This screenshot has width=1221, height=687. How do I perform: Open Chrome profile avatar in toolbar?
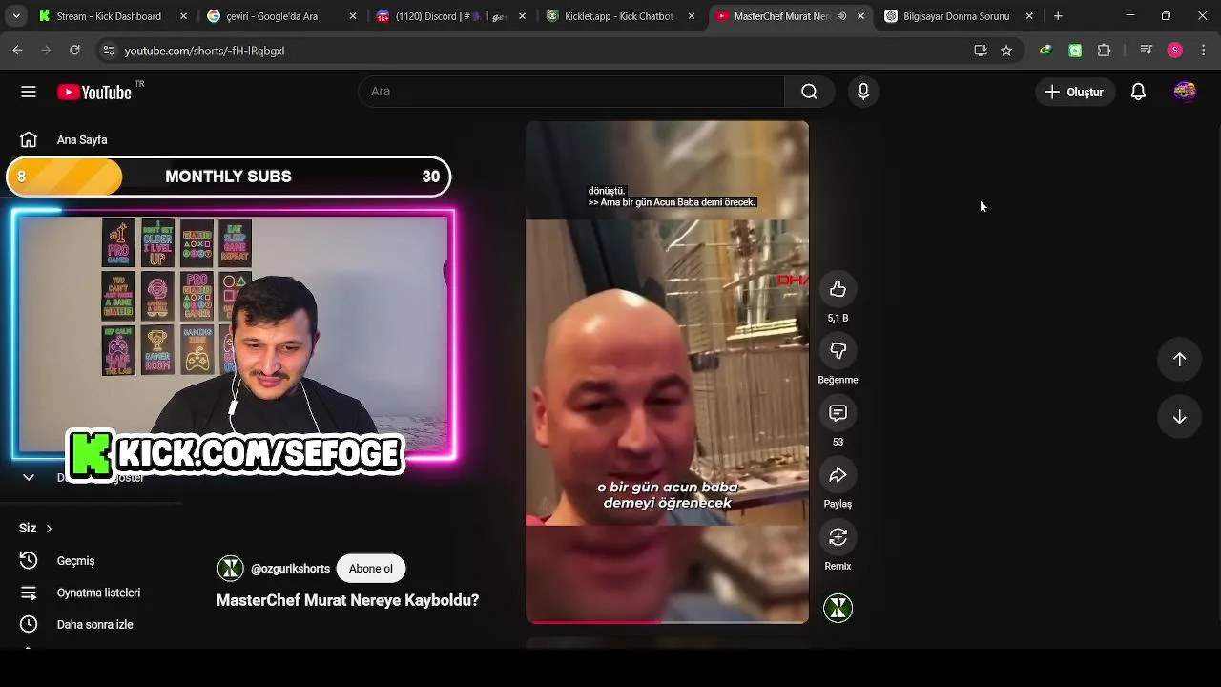[1175, 51]
